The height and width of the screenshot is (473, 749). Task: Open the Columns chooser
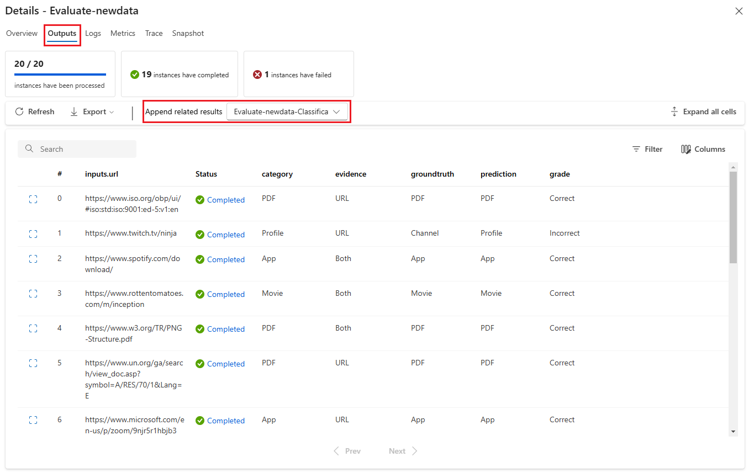point(703,149)
